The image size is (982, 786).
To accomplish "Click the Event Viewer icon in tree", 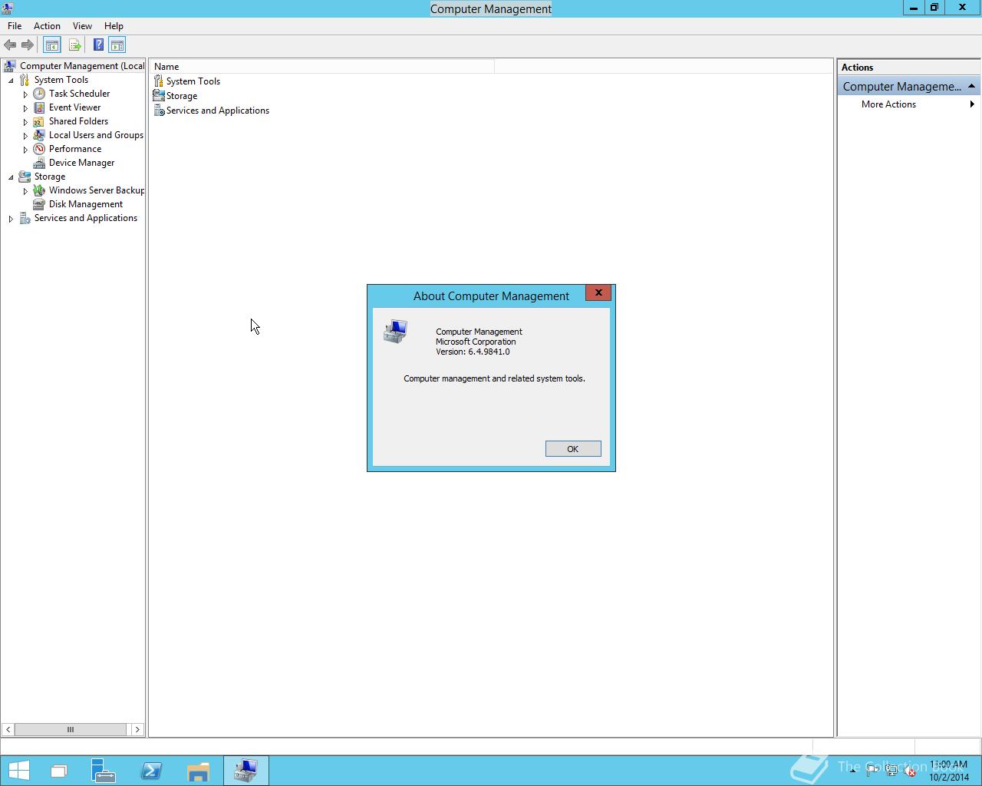I will tap(39, 107).
